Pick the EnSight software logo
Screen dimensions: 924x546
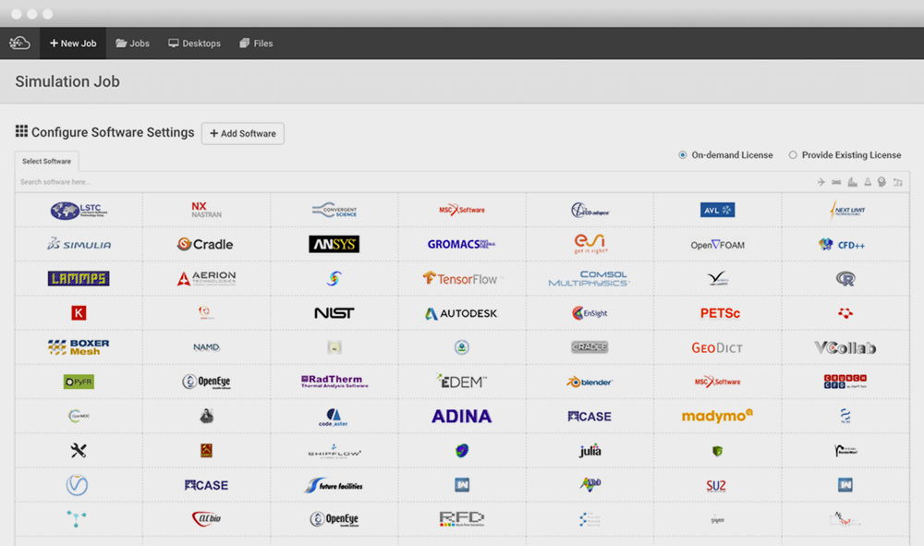pos(590,313)
